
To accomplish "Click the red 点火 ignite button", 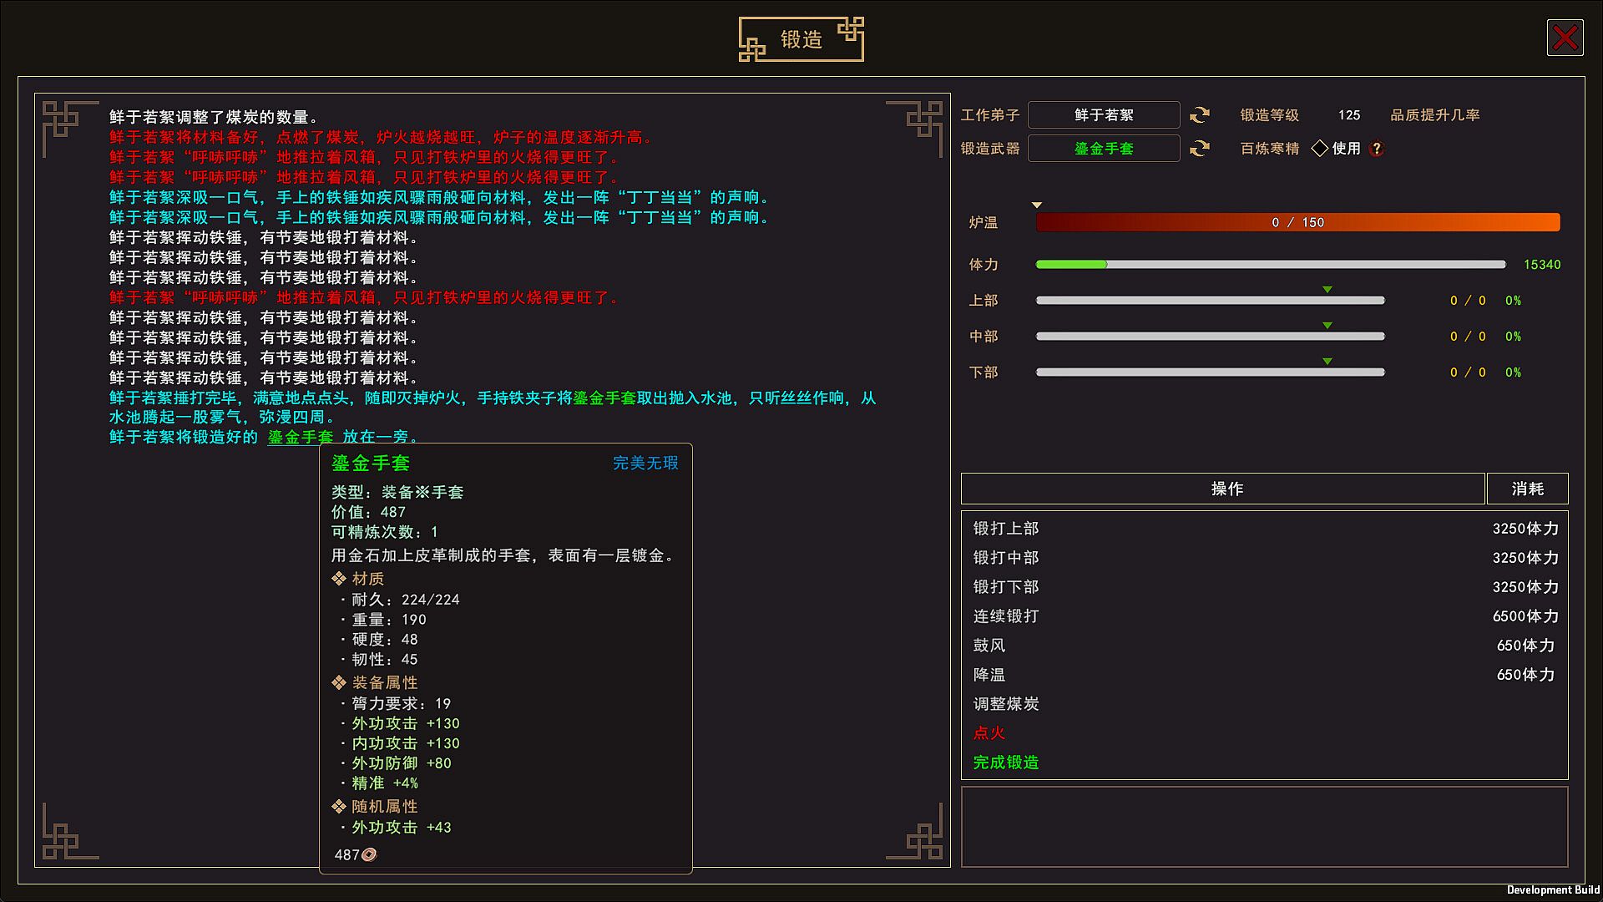I will pos(989,733).
